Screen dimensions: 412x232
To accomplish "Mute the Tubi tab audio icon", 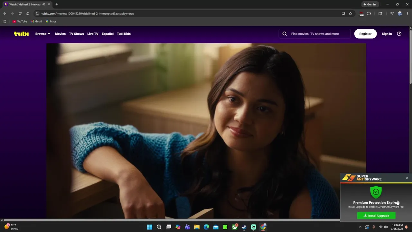I will click(x=44, y=5).
